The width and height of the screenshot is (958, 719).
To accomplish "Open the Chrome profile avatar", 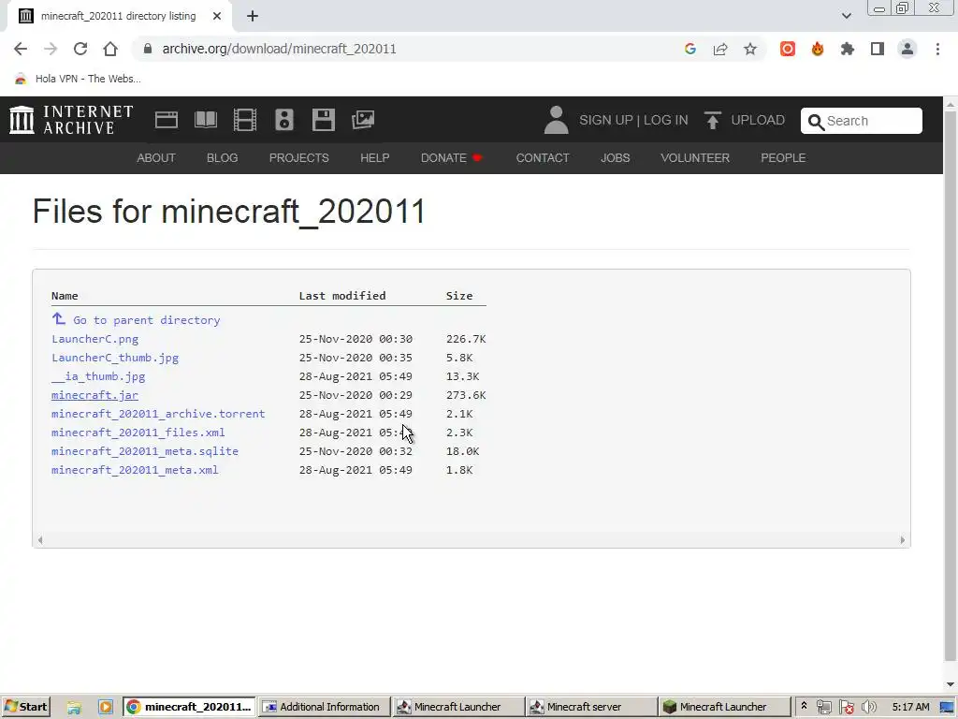I will [907, 49].
